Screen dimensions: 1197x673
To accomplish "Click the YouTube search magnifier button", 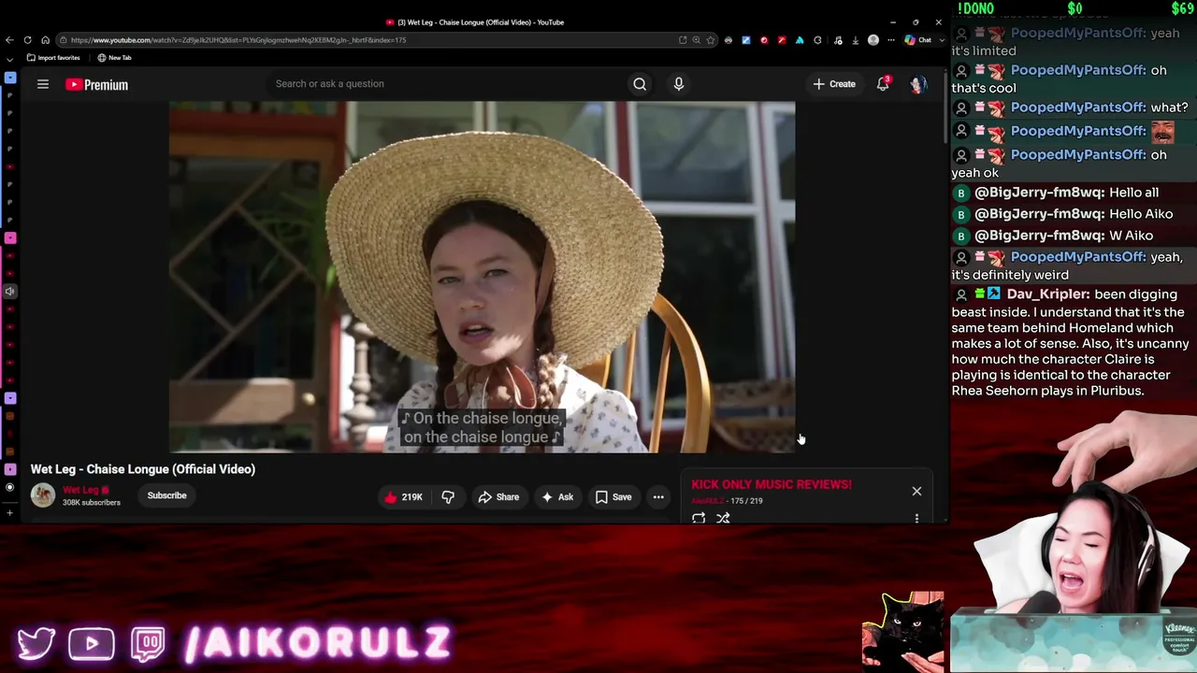I will click(x=640, y=84).
